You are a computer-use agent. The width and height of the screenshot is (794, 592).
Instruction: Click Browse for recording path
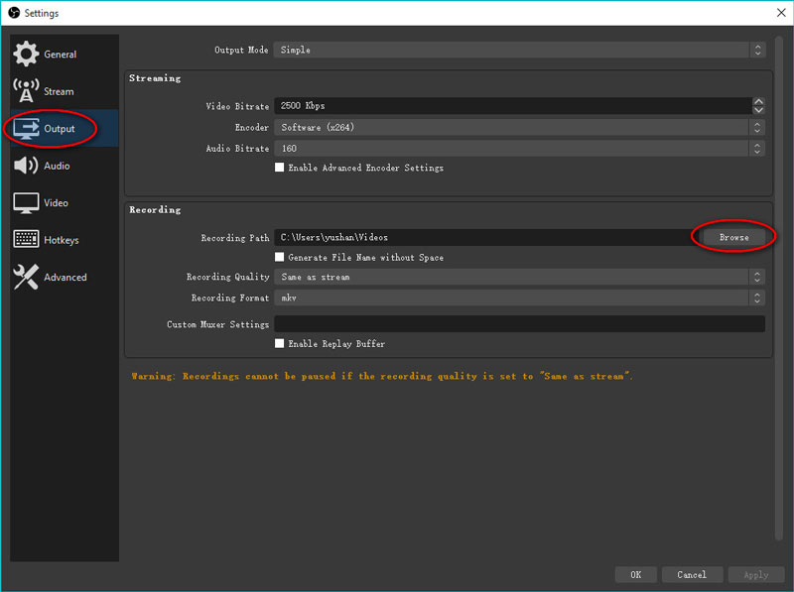click(734, 238)
